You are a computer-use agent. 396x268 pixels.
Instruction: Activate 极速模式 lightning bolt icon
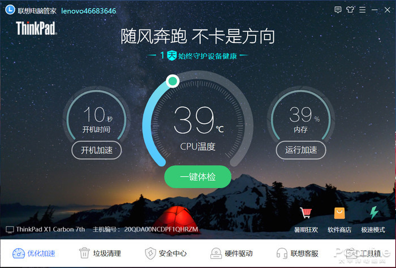pyautogui.click(x=374, y=212)
